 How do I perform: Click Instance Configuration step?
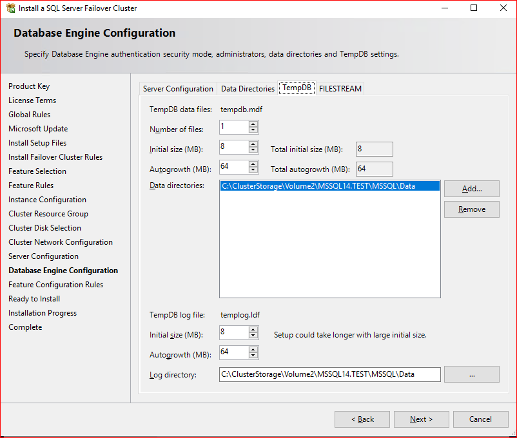coord(47,200)
